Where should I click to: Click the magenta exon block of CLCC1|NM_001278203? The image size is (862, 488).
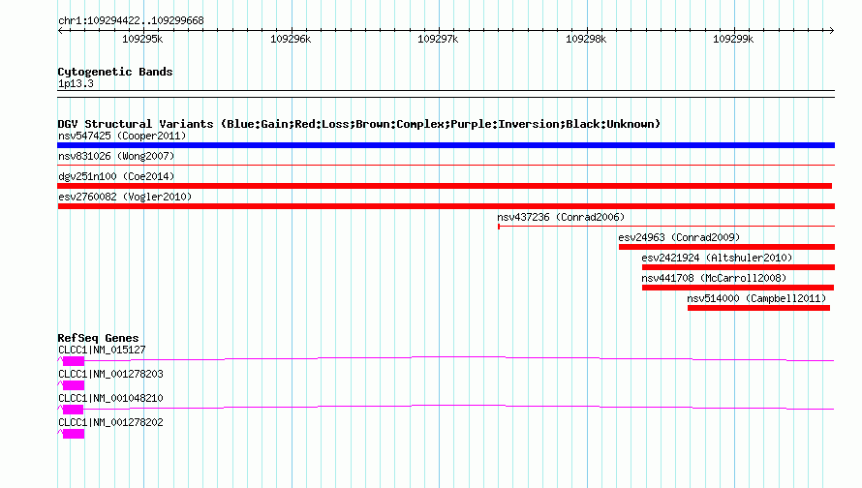tap(73, 385)
